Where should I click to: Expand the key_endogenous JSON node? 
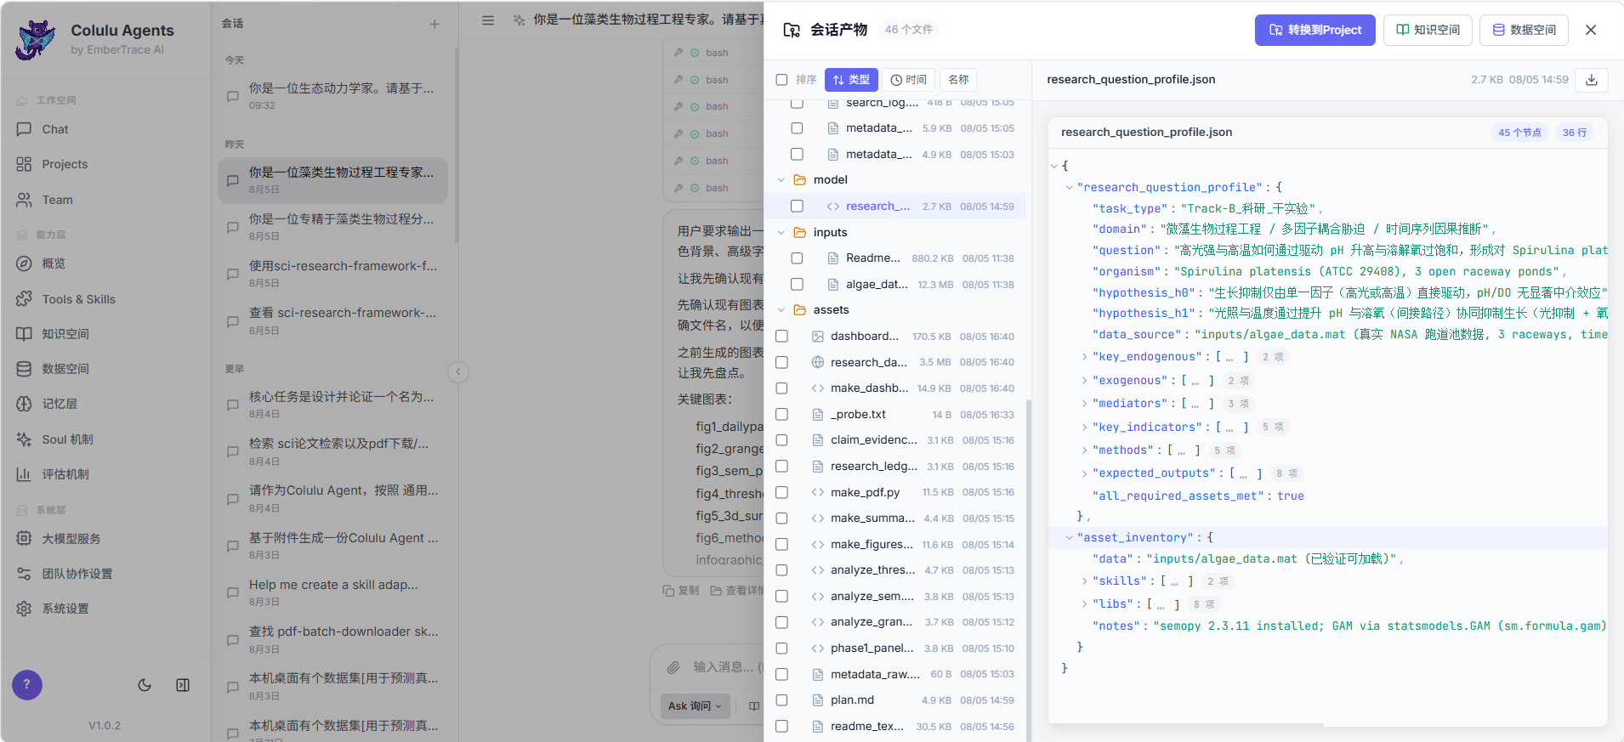1084,357
